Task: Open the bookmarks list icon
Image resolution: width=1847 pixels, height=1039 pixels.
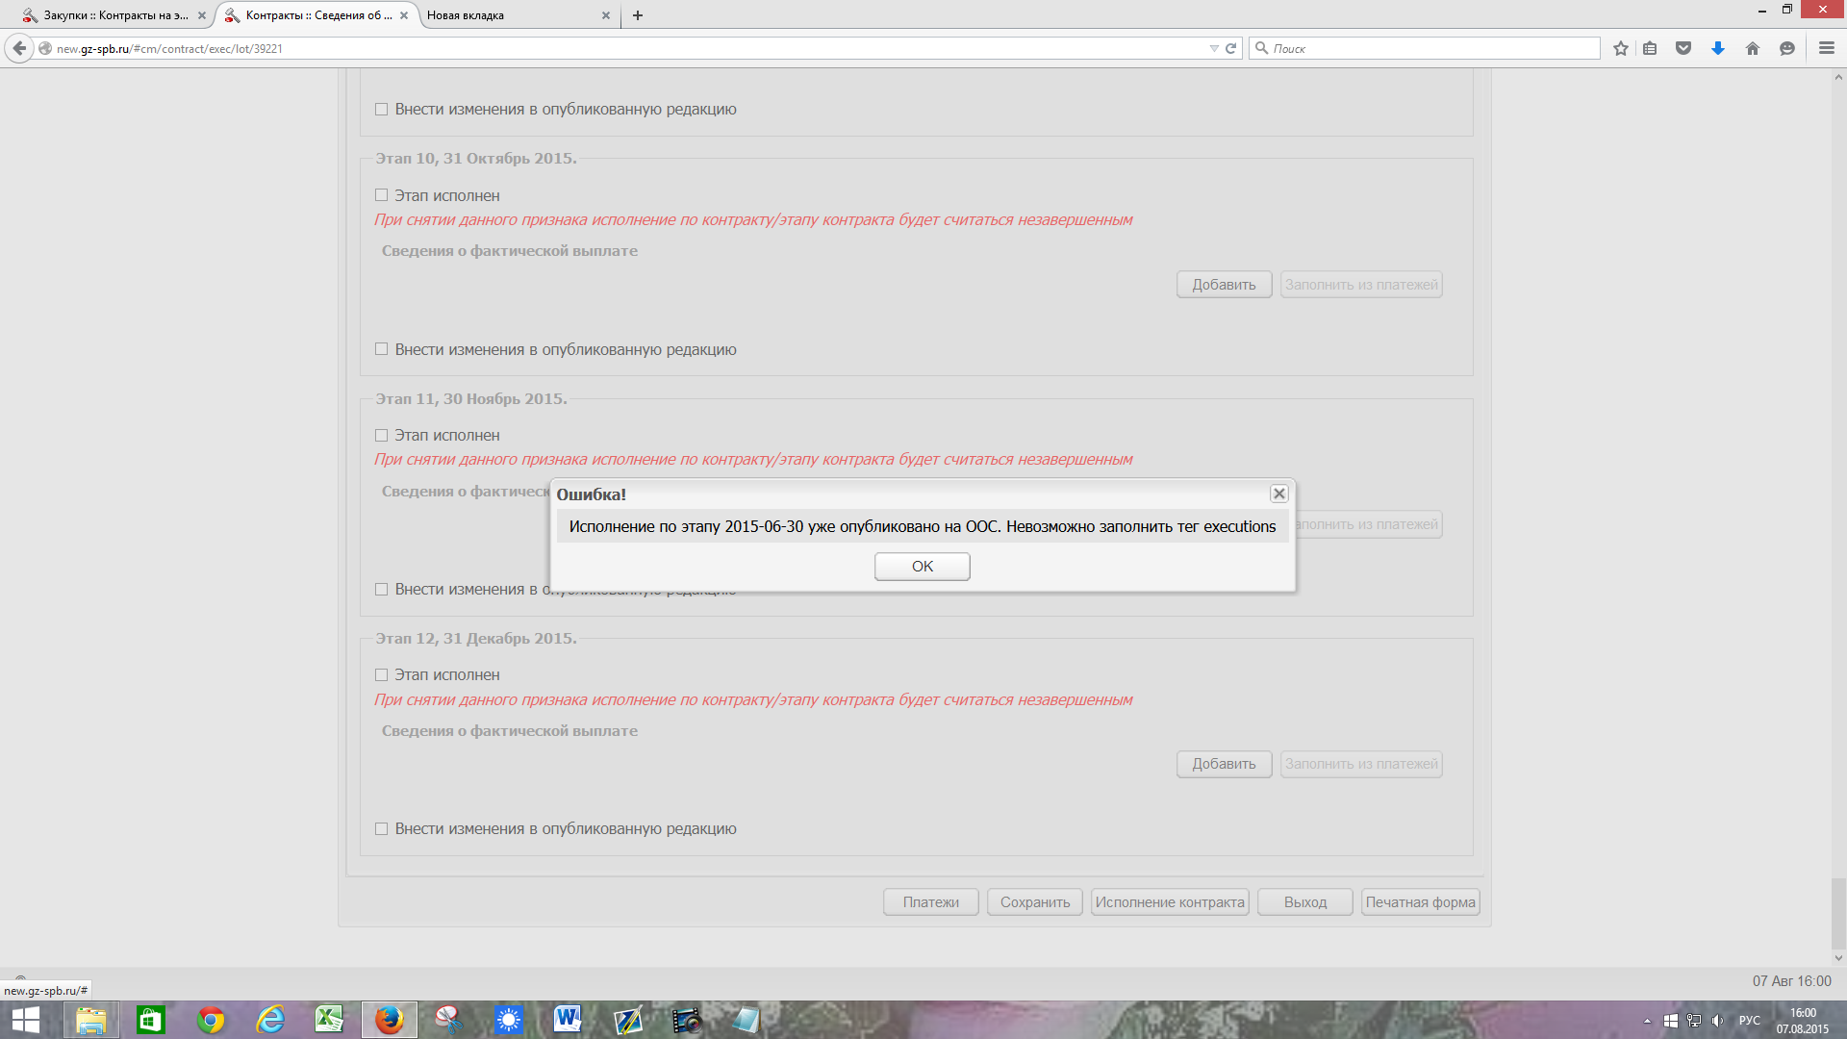Action: [x=1650, y=48]
